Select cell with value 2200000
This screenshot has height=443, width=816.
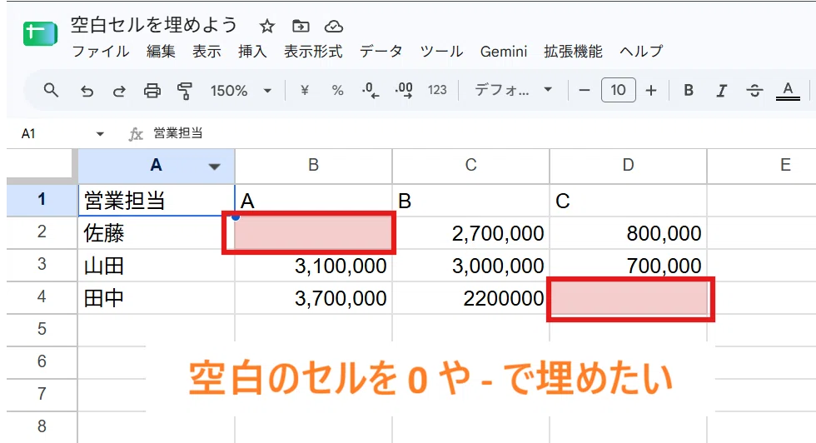471,298
